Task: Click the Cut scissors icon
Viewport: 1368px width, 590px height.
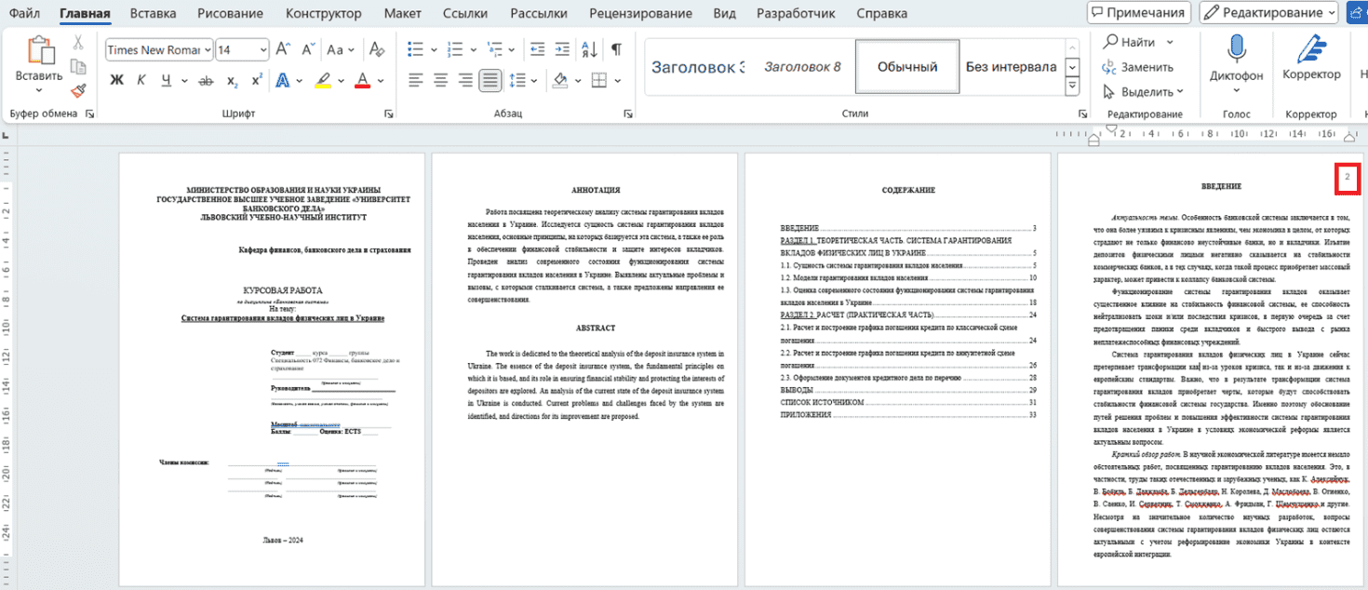Action: point(78,43)
